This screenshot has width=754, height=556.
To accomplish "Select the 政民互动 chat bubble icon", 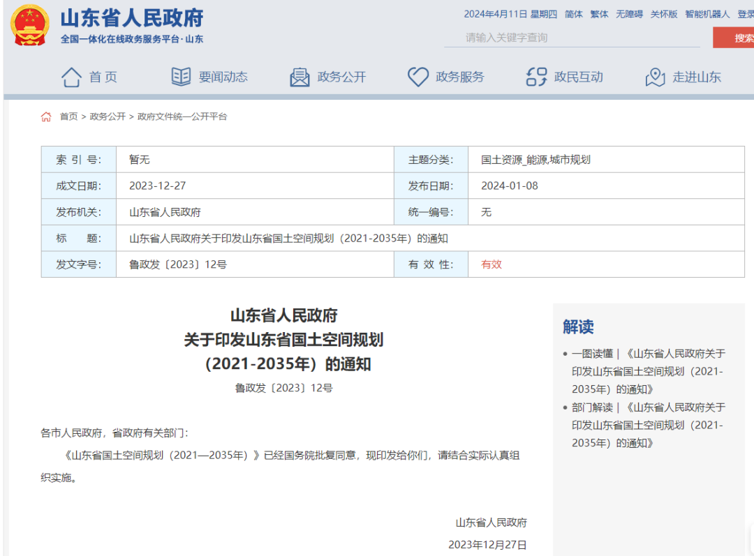I will [535, 77].
